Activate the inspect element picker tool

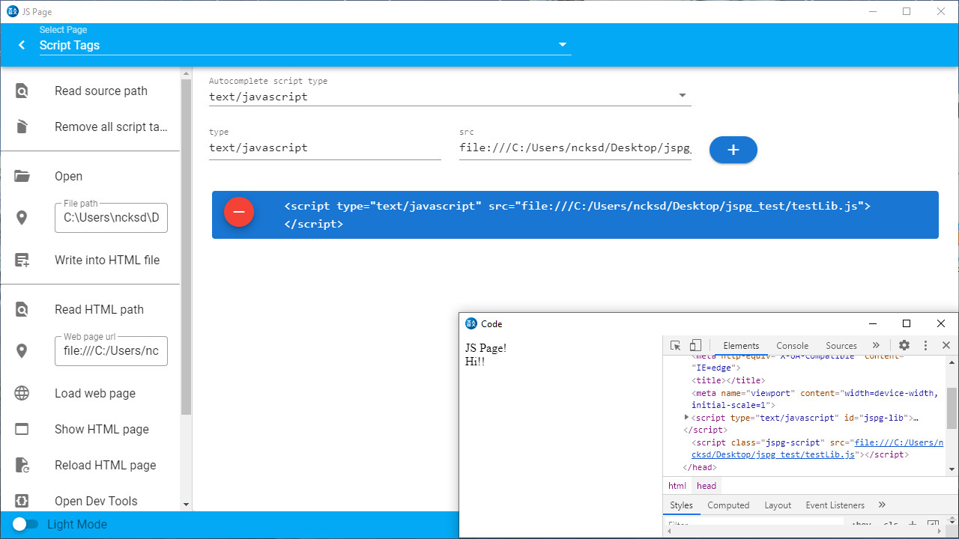tap(675, 345)
